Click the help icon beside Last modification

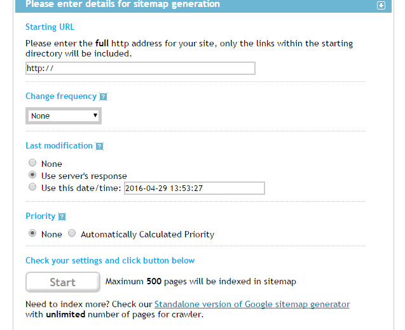coord(99,146)
